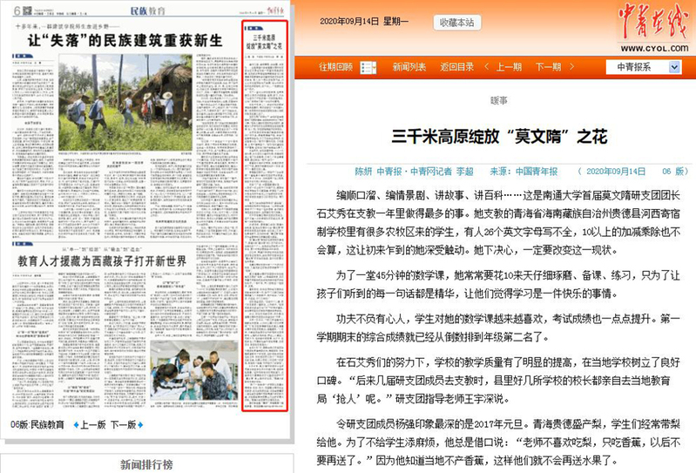Click the 暖事 section label
The image size is (696, 473).
tap(499, 100)
